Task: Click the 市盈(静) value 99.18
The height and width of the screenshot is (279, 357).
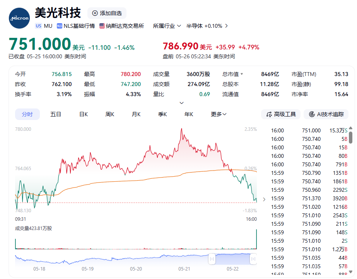Action: click(341, 84)
